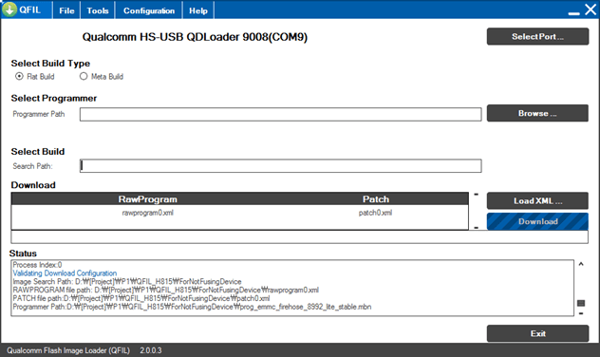Focus the Search Path input field

point(280,166)
